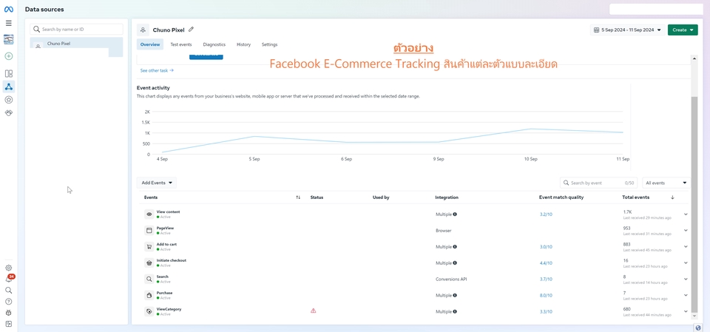Viewport: 710px width, 332px height.
Task: Click the bug report icon in sidebar
Action: pyautogui.click(x=9, y=313)
